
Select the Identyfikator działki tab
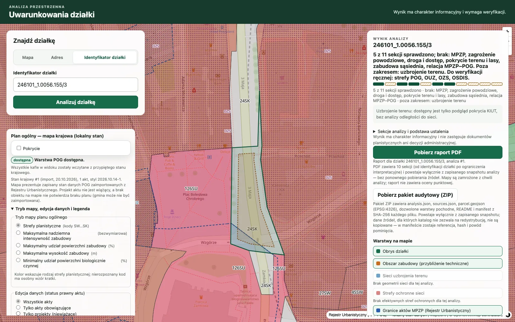point(105,57)
